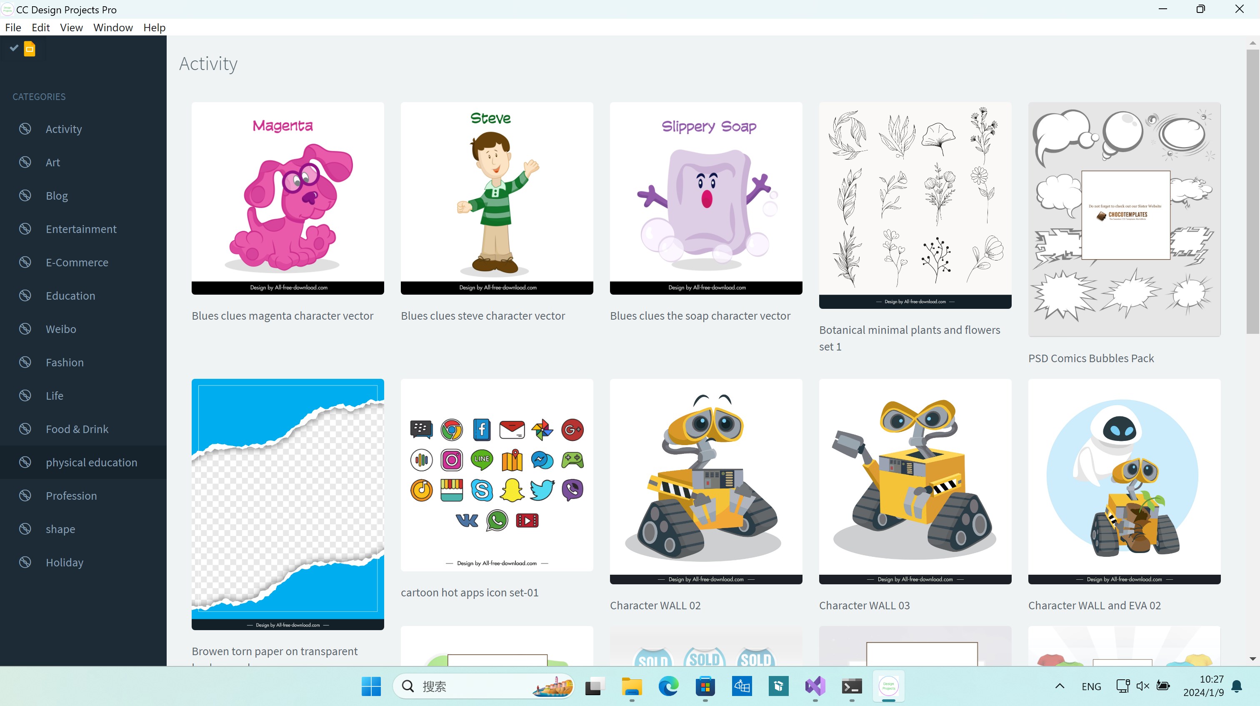Image resolution: width=1260 pixels, height=706 pixels.
Task: Toggle the muted volume tray icon
Action: pyautogui.click(x=1142, y=686)
